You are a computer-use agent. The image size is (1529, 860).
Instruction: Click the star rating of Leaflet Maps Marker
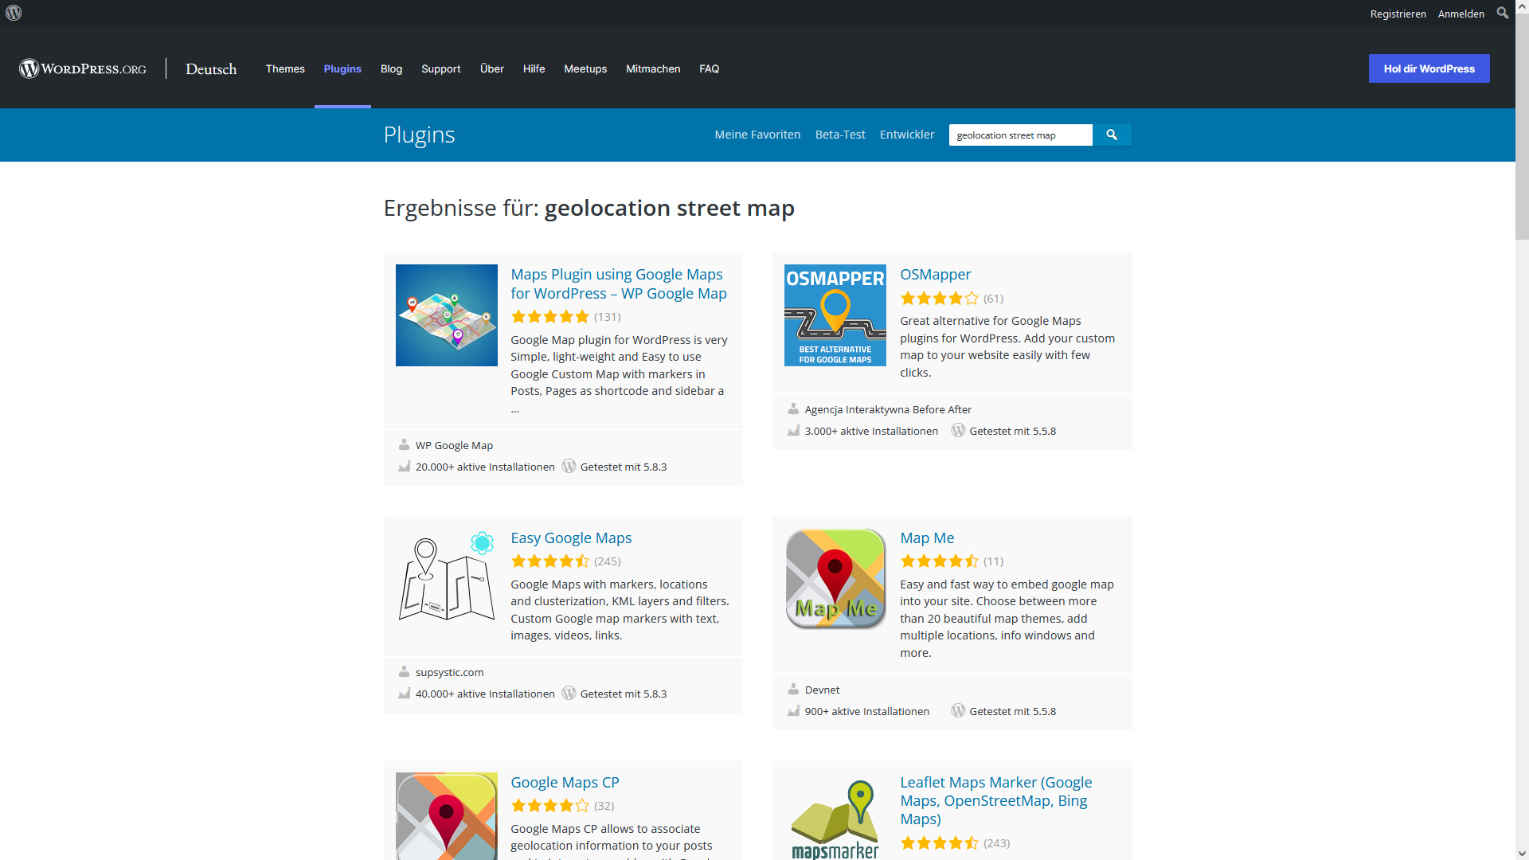(x=940, y=843)
